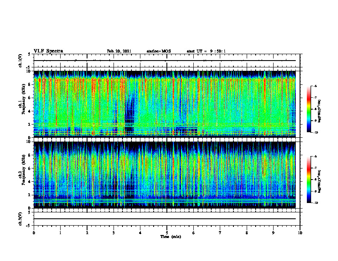Viewport: 338px width, 261px height.
Task: Click the "start UT = 9:50:1" text
Action: click(206, 51)
